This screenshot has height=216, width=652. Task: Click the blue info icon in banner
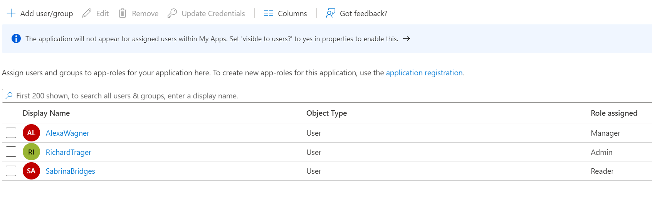[x=16, y=38]
